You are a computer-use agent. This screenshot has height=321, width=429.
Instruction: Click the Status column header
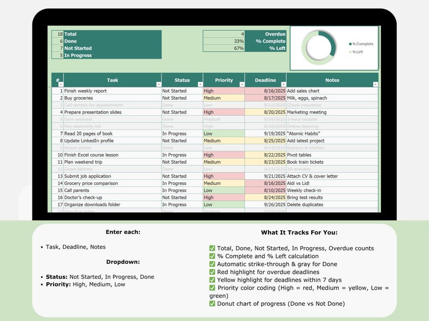(182, 80)
